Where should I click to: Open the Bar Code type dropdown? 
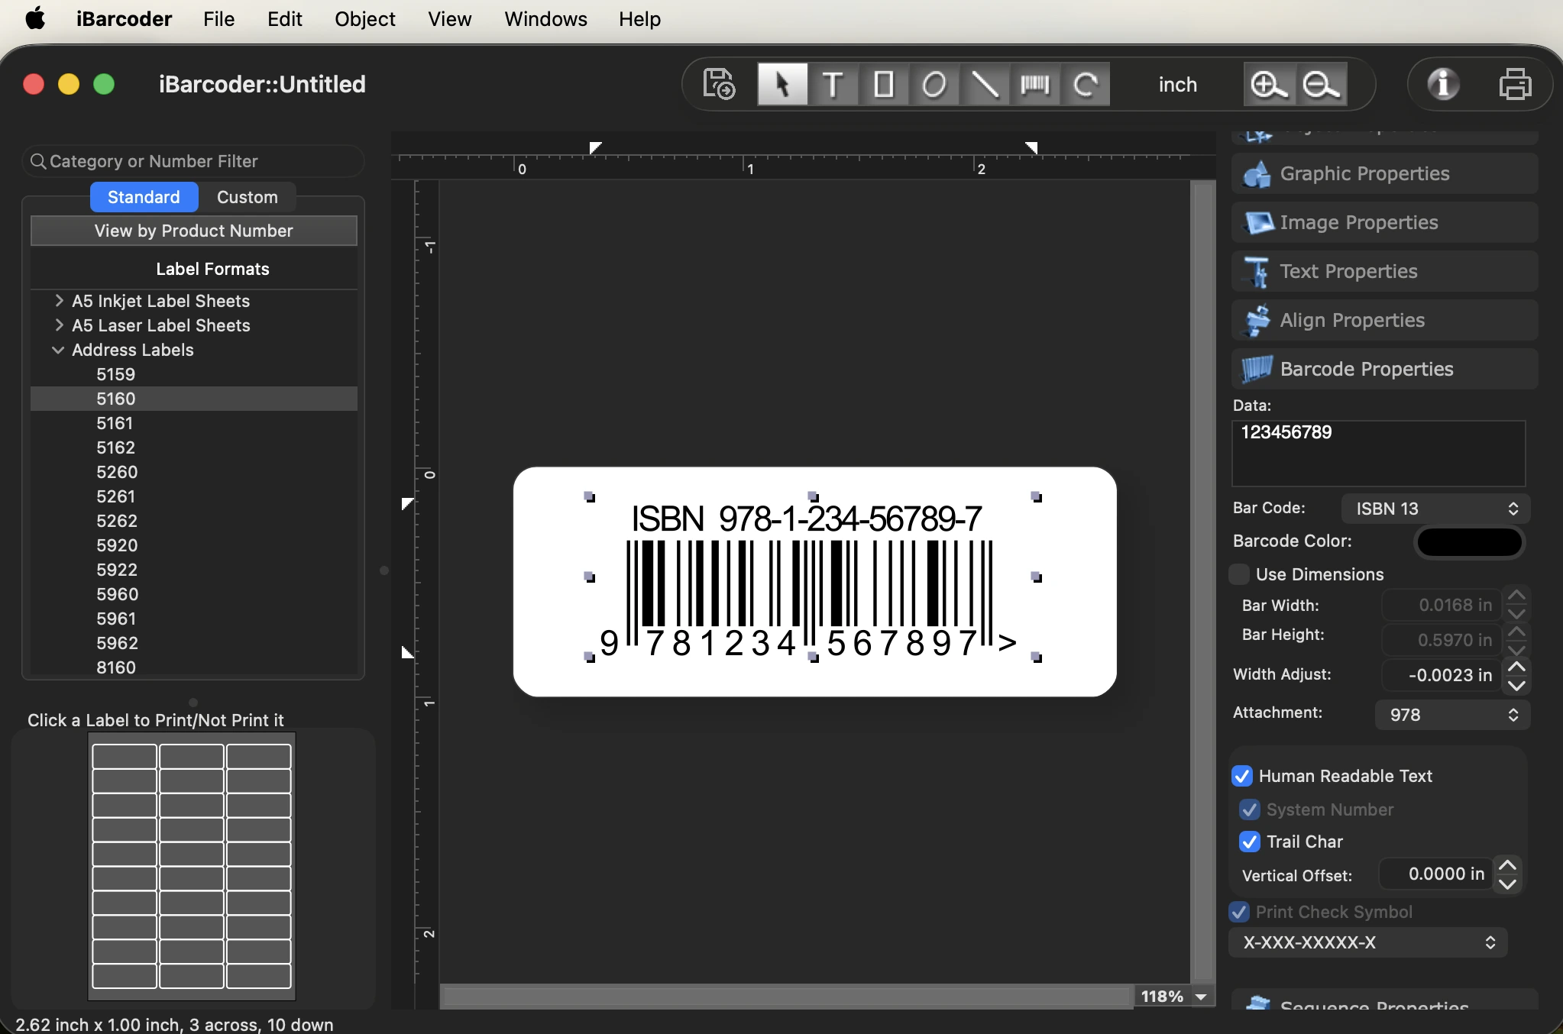pyautogui.click(x=1435, y=509)
